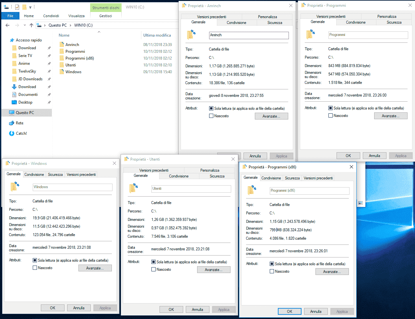
Task: Click Annulla in Programmi properties window
Action: (374, 156)
